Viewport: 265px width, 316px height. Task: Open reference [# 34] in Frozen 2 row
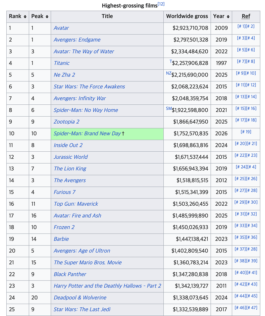point(252,225)
